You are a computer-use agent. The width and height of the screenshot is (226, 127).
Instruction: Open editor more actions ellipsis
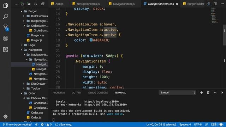click(222, 4)
